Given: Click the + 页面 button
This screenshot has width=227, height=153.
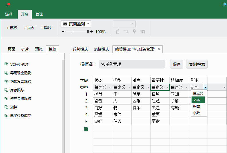Looking at the screenshot, I should 29,28.
